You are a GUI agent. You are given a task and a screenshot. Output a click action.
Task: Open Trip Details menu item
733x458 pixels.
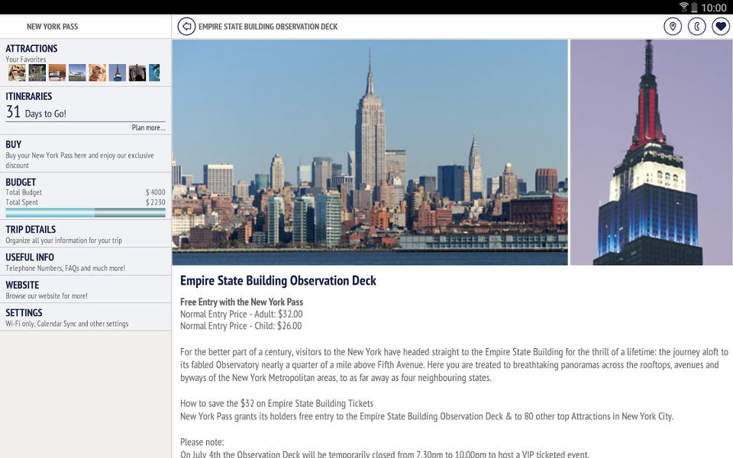tap(86, 234)
